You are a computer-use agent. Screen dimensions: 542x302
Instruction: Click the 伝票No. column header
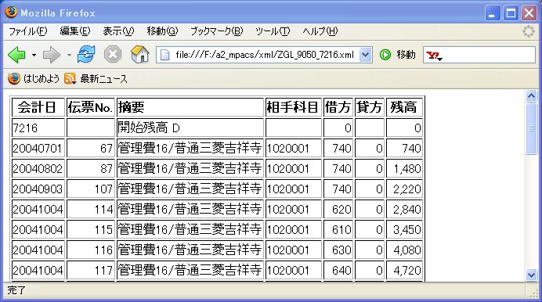click(91, 107)
